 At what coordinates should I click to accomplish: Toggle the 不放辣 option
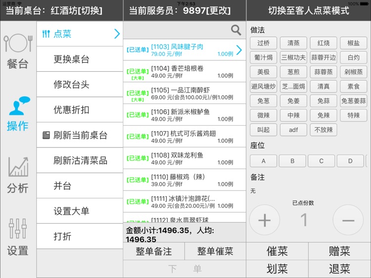(x=324, y=130)
